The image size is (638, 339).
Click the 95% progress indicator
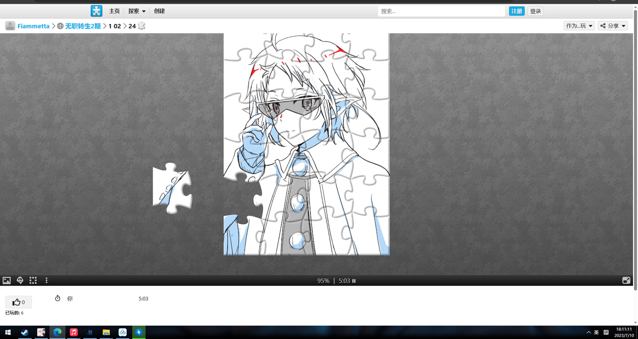point(323,281)
